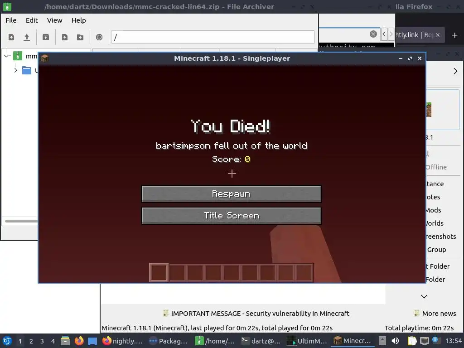Click the clock showing 13:54
This screenshot has width=464, height=348.
click(453, 341)
